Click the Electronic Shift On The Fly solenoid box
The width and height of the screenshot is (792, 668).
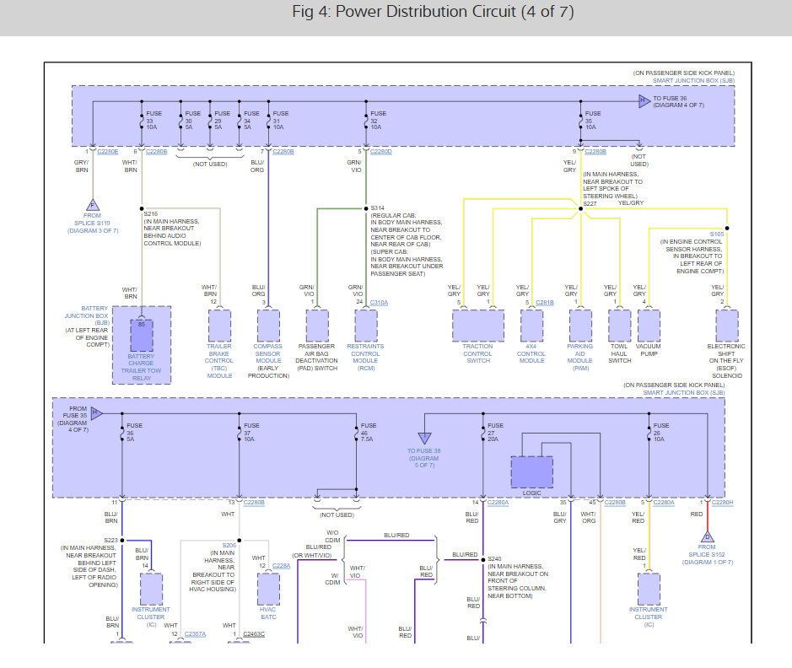tap(727, 326)
